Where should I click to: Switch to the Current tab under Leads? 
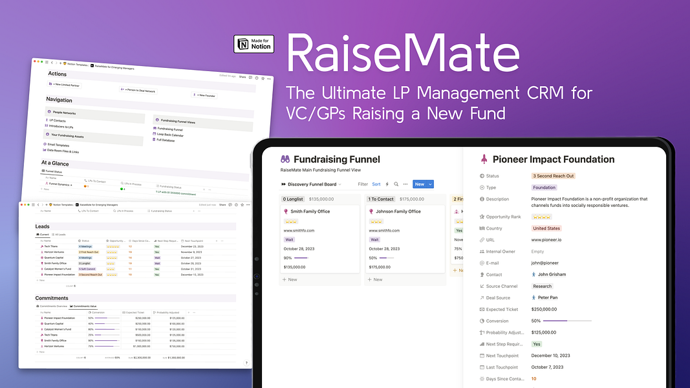tap(43, 235)
